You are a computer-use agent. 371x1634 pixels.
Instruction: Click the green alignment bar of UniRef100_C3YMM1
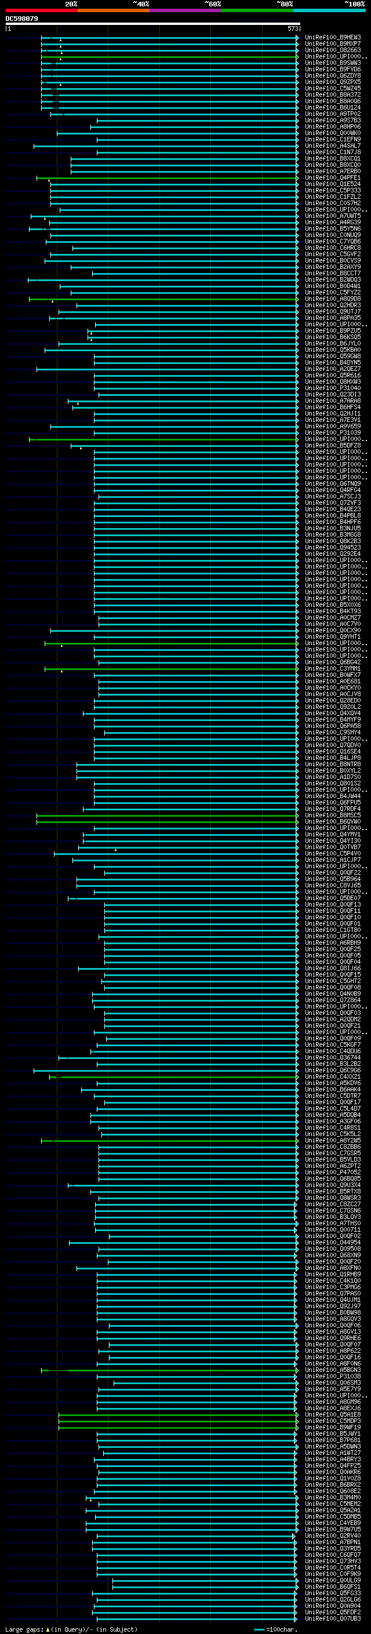[172, 669]
